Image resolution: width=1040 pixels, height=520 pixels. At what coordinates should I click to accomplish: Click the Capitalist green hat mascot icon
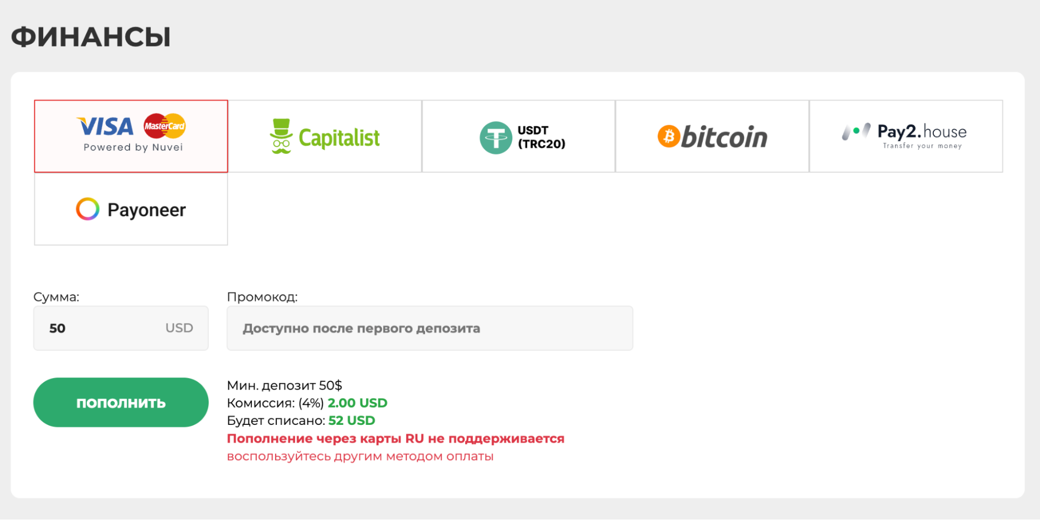pos(281,136)
